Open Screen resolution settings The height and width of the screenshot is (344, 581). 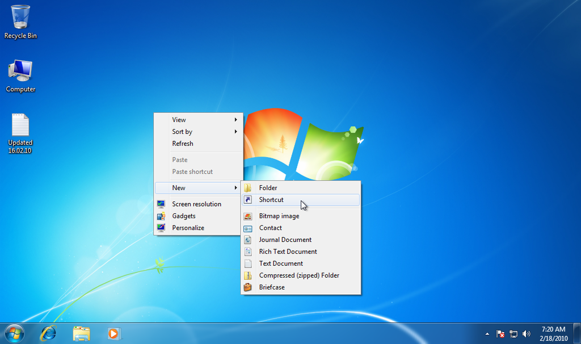pyautogui.click(x=196, y=204)
